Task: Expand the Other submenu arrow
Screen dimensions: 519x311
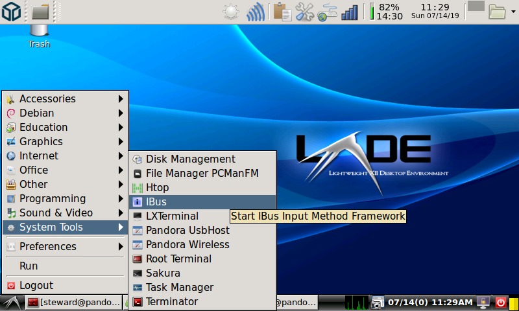Action: pyautogui.click(x=121, y=184)
